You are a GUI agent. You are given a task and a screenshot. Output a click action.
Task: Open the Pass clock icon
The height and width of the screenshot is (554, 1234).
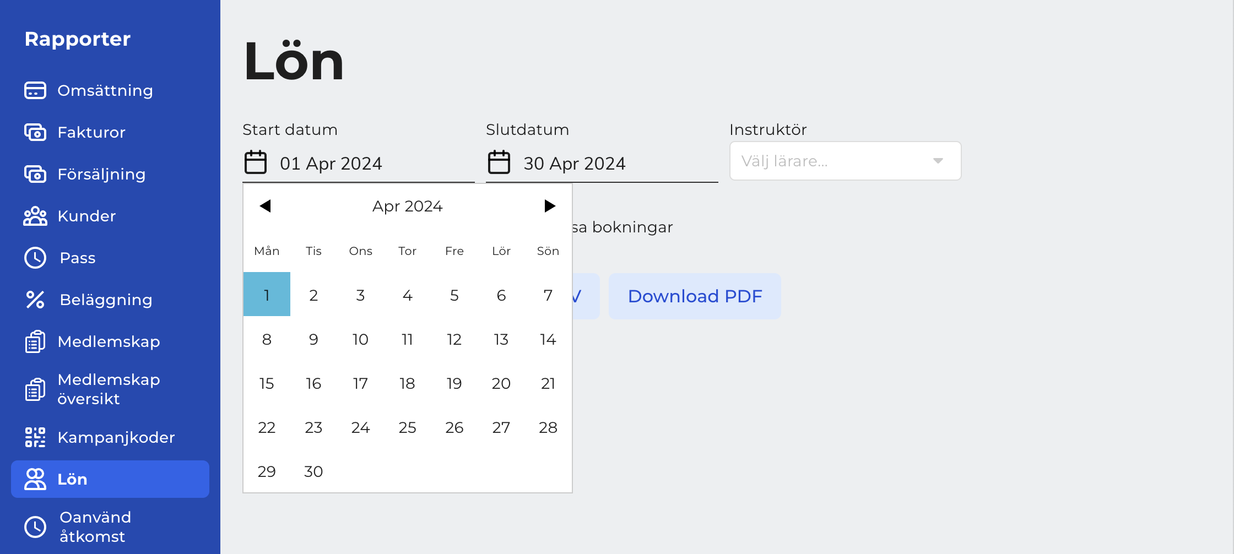pyautogui.click(x=35, y=258)
